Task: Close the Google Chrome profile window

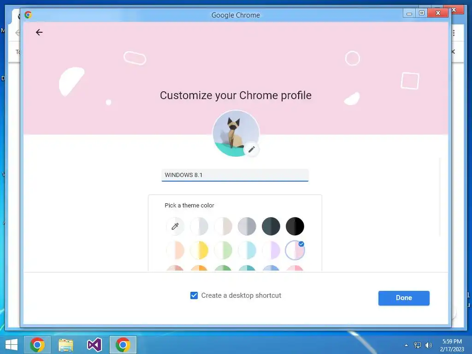Action: (x=438, y=13)
